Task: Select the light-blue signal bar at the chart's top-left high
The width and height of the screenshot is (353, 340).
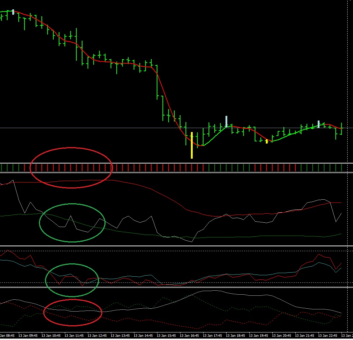Action: pyautogui.click(x=13, y=12)
